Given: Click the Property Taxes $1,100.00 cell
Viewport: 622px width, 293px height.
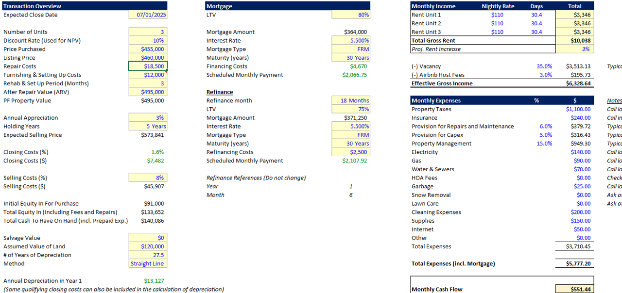Looking at the screenshot, I should click(574, 110).
